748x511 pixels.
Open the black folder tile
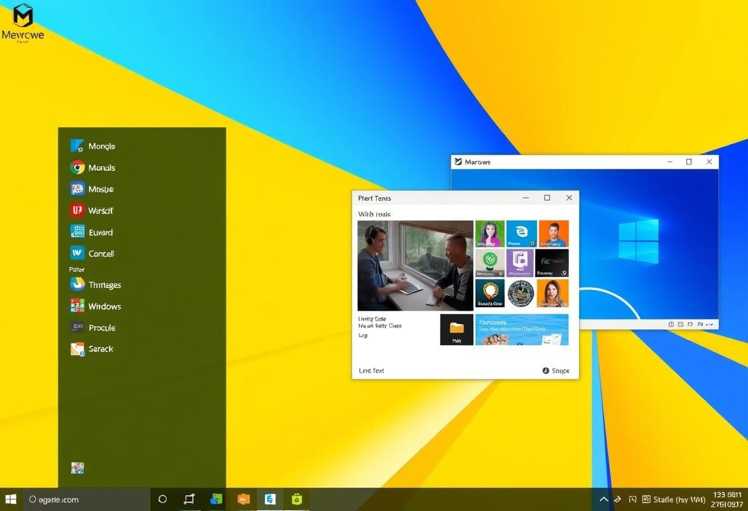click(457, 329)
